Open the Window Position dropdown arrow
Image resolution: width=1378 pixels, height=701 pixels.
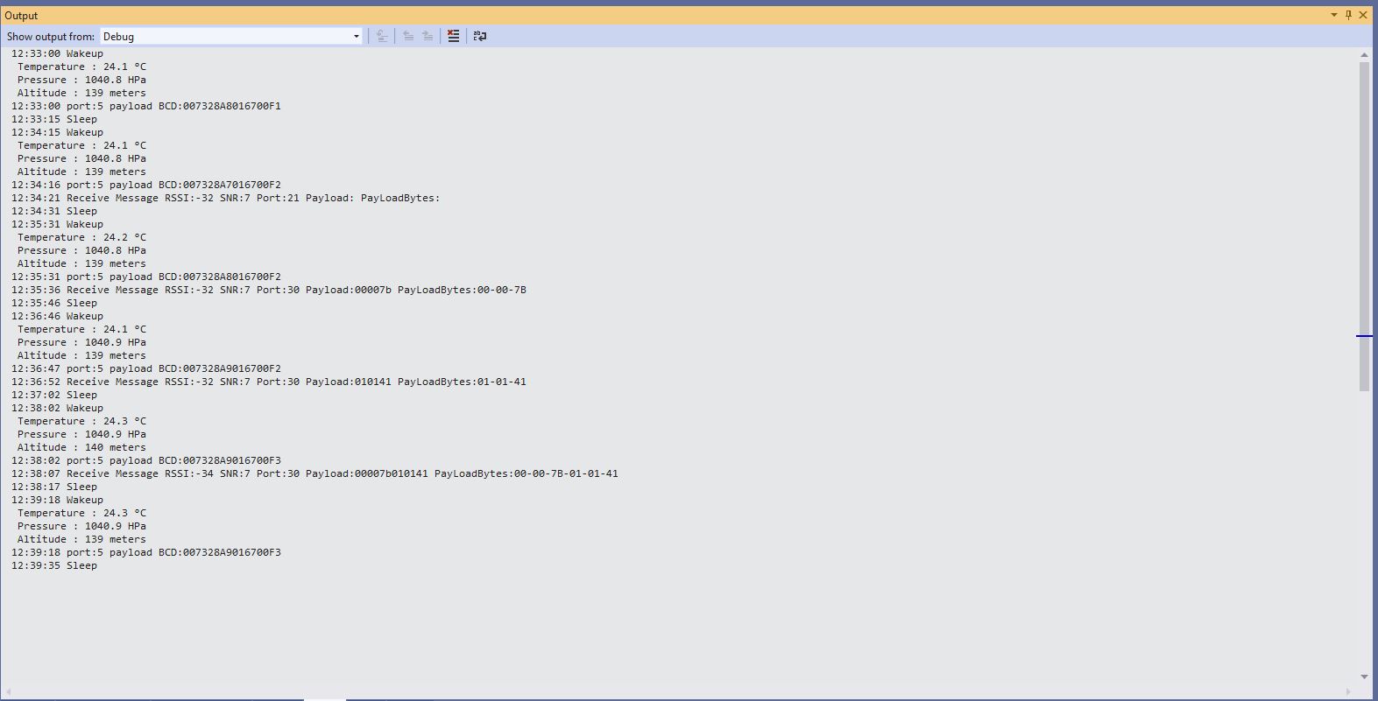tap(1333, 15)
